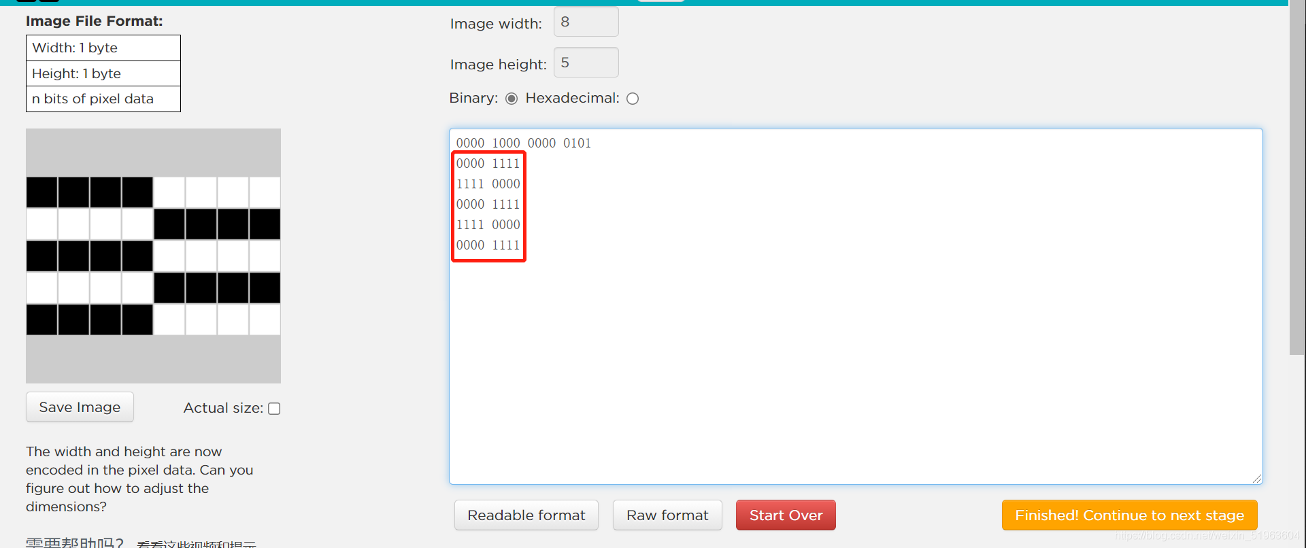Click the Image width input field

[586, 22]
